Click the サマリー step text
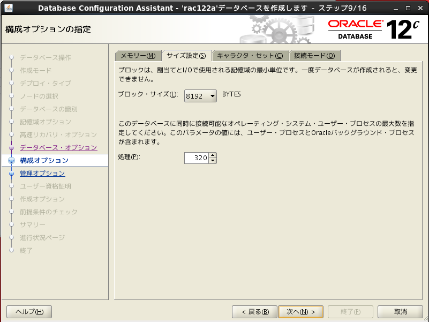Image resolution: width=429 pixels, height=322 pixels. pyautogui.click(x=33, y=225)
